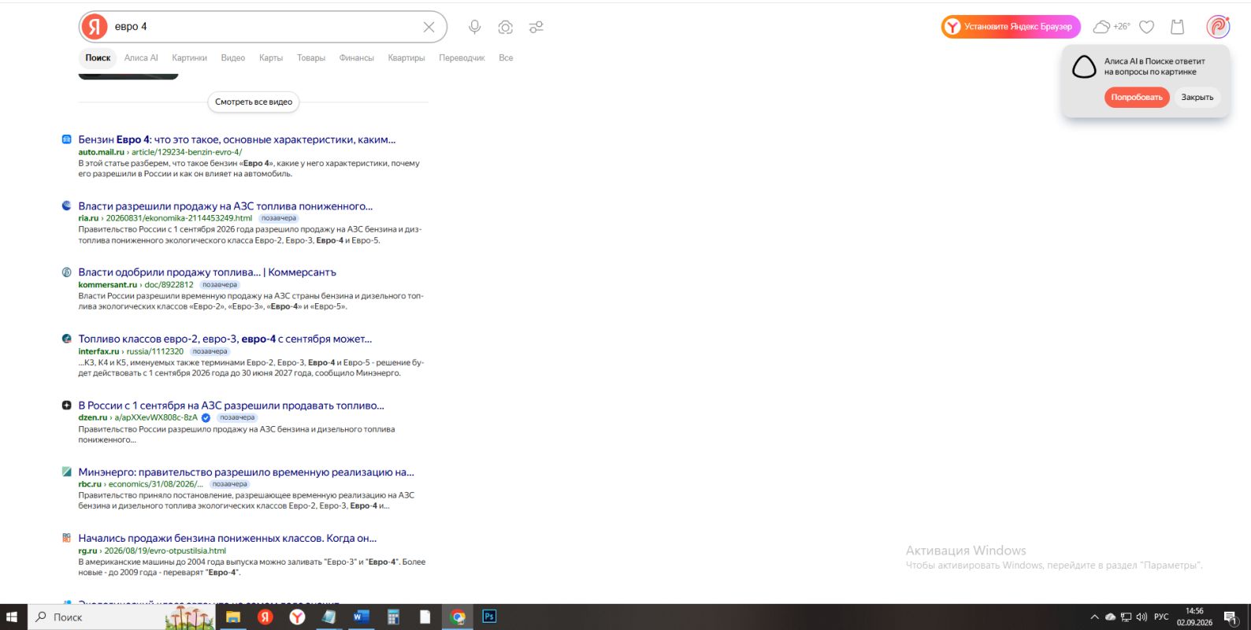This screenshot has width=1251, height=630.
Task: Open the 'Топливо классов евро-2, евро-3' result
Action: (225, 339)
